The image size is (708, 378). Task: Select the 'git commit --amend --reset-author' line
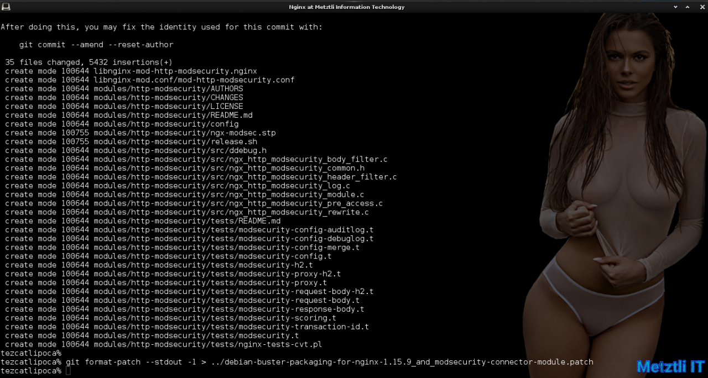(x=96, y=45)
